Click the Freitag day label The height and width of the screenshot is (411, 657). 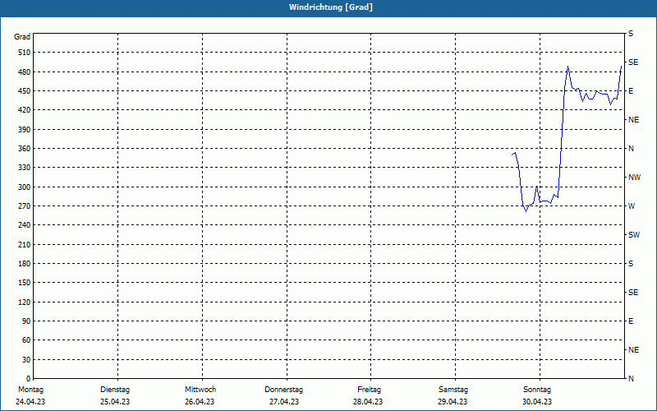[369, 390]
